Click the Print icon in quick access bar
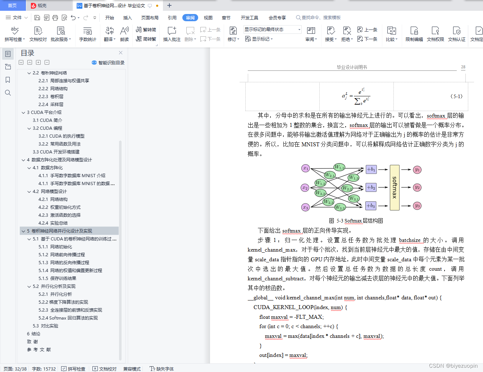Viewport: 483px width, 372px height. click(x=55, y=18)
